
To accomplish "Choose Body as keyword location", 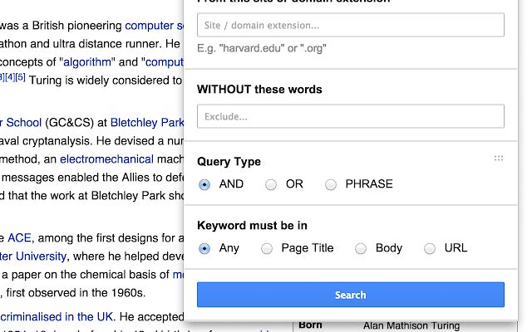I will click(x=361, y=248).
